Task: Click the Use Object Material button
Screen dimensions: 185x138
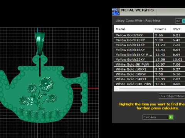Action: click(172, 96)
